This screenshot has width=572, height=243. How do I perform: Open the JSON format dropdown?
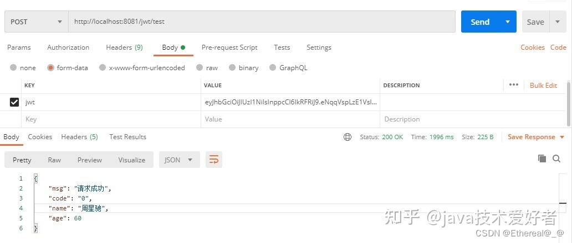point(179,160)
